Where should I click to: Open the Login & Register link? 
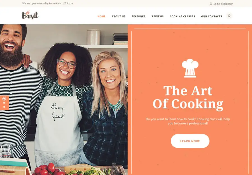[223, 4]
